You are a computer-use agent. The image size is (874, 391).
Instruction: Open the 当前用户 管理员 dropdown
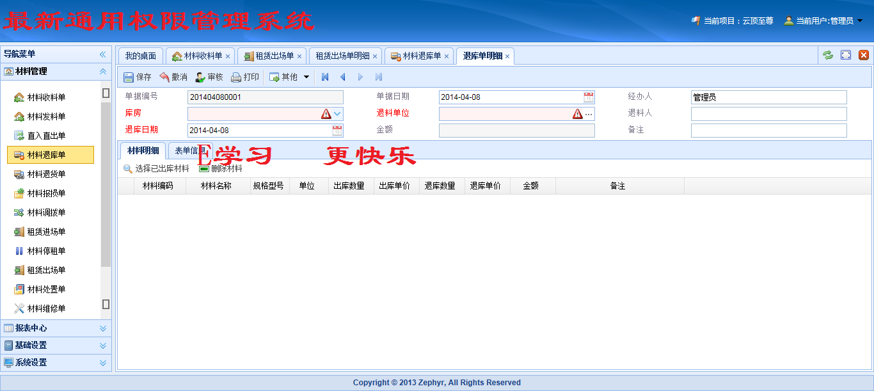point(859,20)
